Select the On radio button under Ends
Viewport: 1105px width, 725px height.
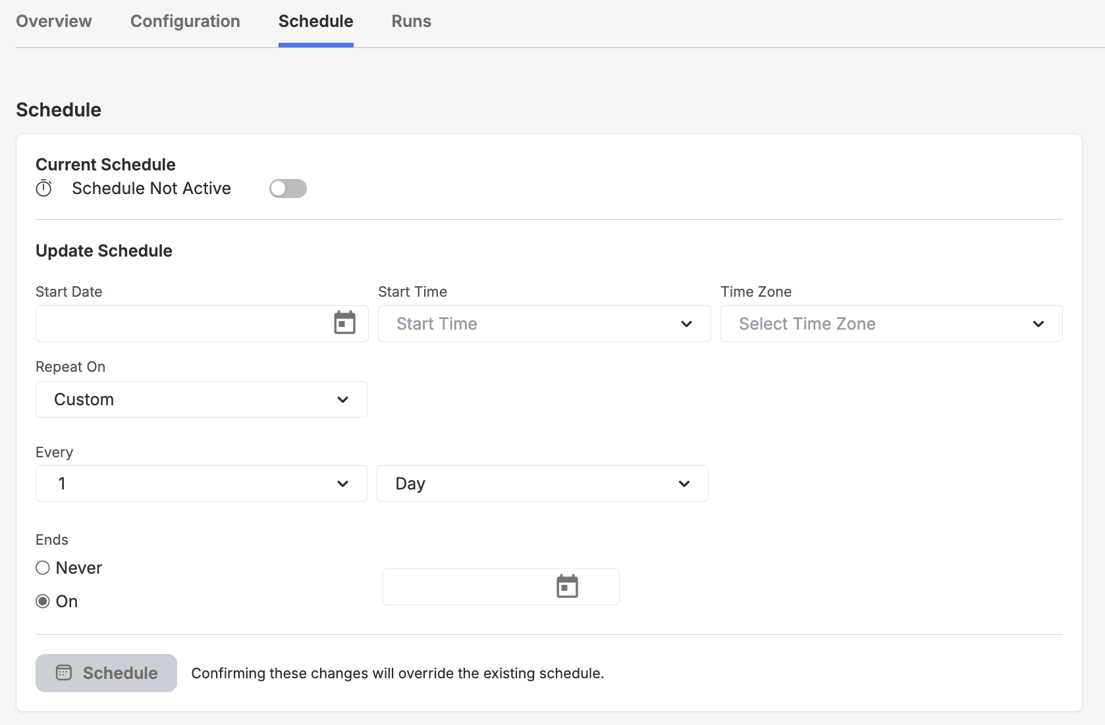point(43,601)
